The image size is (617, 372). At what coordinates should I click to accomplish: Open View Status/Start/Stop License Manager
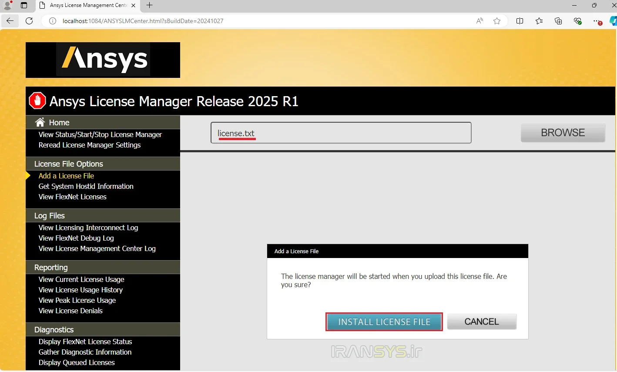100,134
